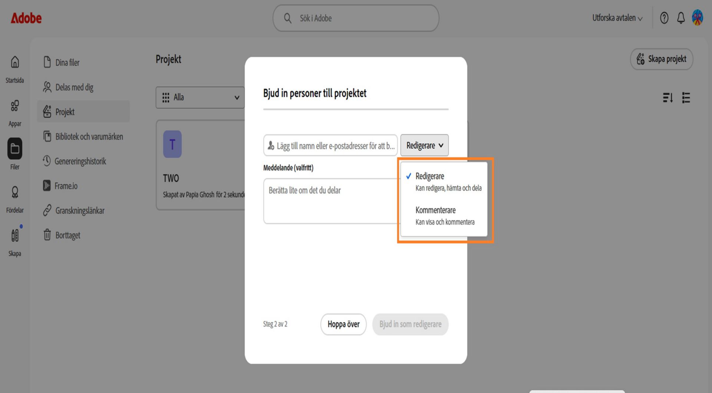Viewport: 712px width, 393px height.
Task: Open Genereringshistorik page
Action: [x=83, y=161]
